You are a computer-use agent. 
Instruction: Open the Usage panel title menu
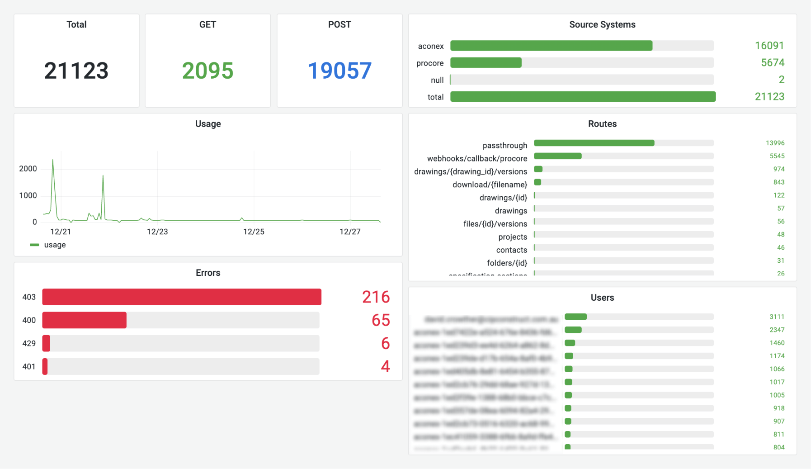[x=208, y=124]
